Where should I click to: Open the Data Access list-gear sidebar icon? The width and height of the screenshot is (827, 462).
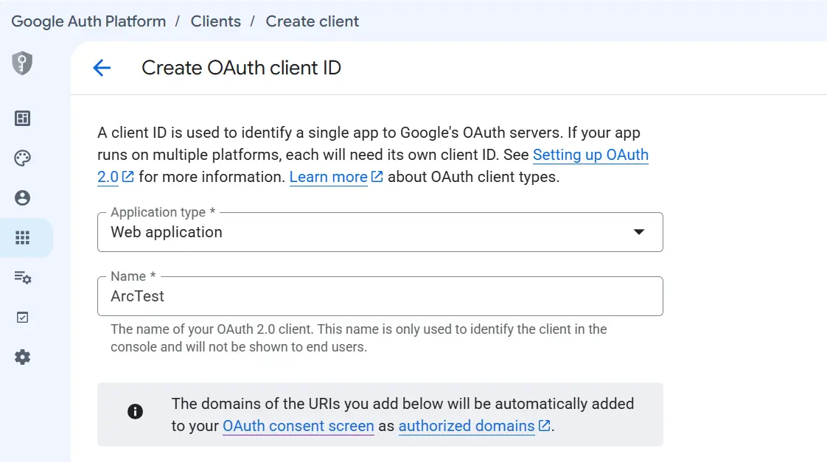point(22,277)
